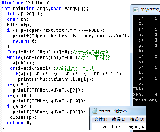160x132 pixels.
Task: Click the 'char ch;' declaration line
Action: 18,19
